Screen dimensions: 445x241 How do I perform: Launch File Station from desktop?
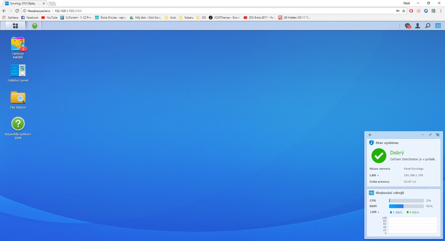(x=18, y=100)
